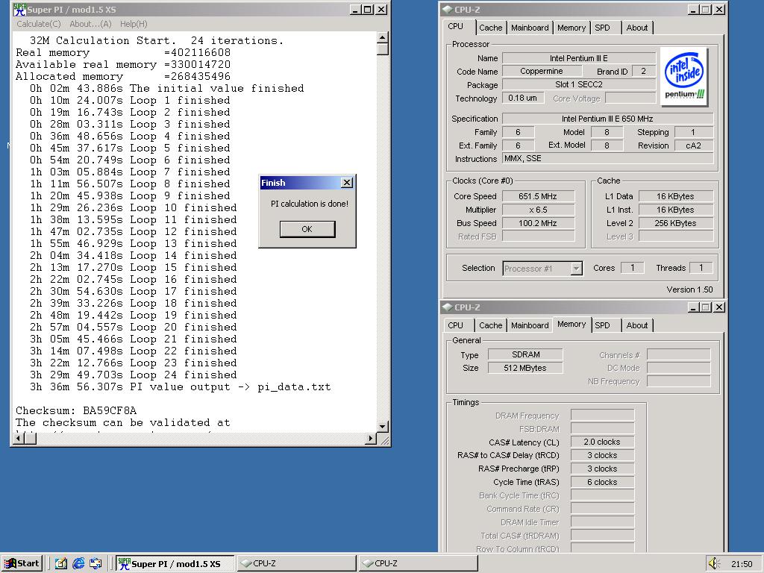Click the Loop 24 finished line
Image resolution: width=764 pixels, height=573 pixels.
133,375
